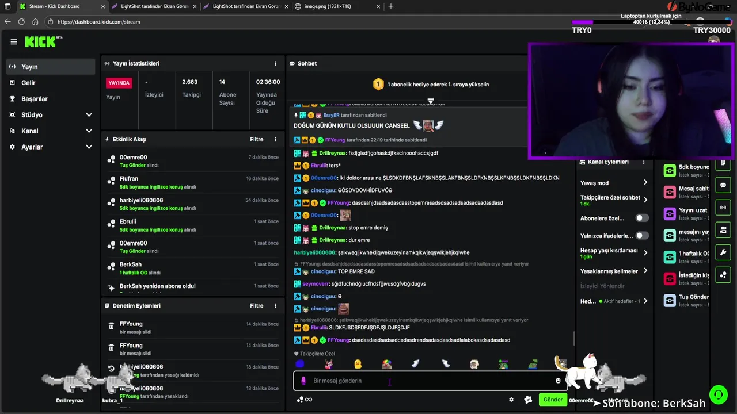Click the badge icon left of Gönder
The image size is (737, 414).
point(528,400)
